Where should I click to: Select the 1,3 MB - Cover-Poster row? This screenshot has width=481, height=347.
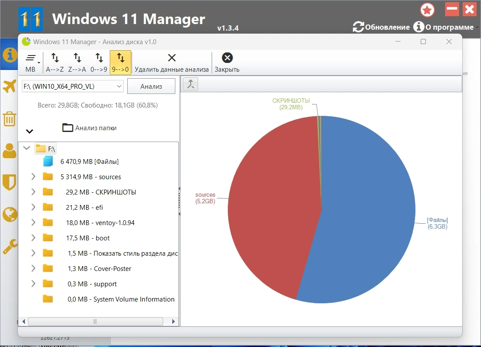[x=99, y=268]
